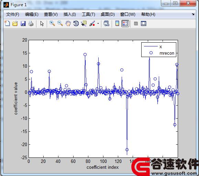Maximize the Figure 1 window
Screen dimensions: 199x176
(175, 3)
